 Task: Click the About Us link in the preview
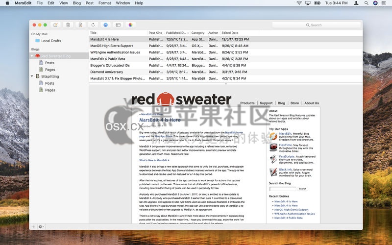tap(312, 103)
